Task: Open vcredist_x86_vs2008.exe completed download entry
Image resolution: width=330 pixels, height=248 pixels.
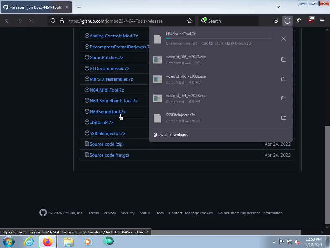Action: pyautogui.click(x=215, y=79)
